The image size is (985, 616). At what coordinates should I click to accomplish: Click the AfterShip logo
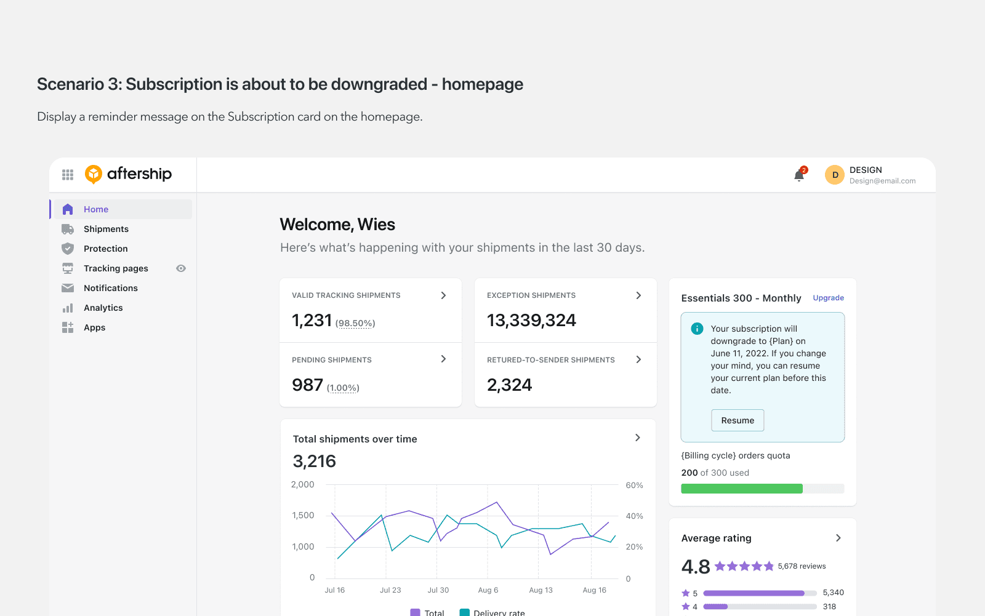tap(128, 174)
